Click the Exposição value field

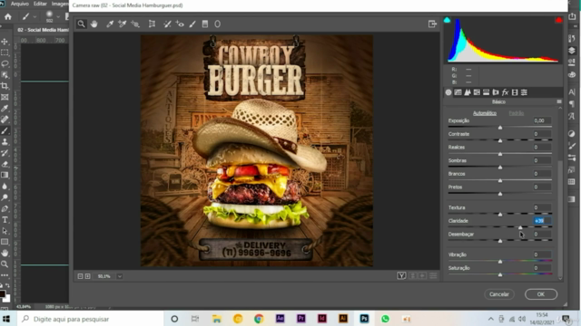(x=542, y=120)
